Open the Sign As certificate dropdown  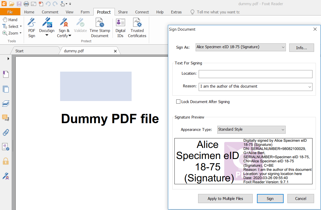pyautogui.click(x=241, y=47)
